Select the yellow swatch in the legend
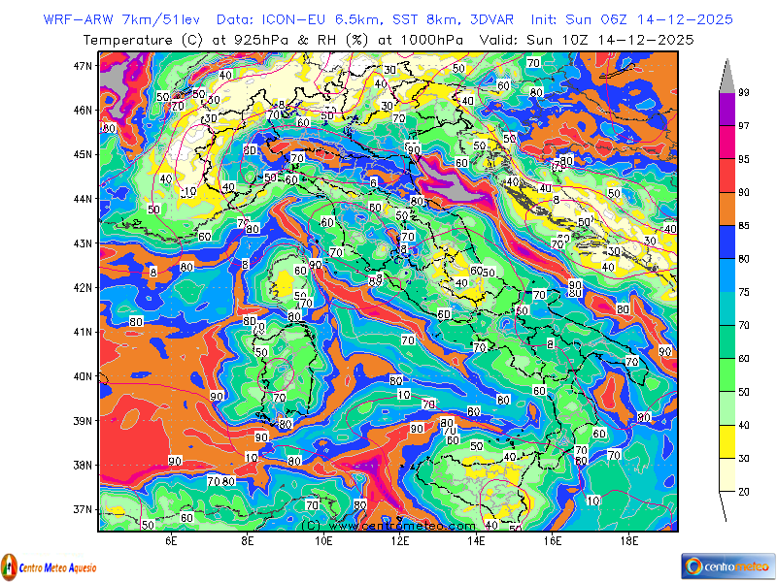The width and height of the screenshot is (777, 582). [726, 441]
